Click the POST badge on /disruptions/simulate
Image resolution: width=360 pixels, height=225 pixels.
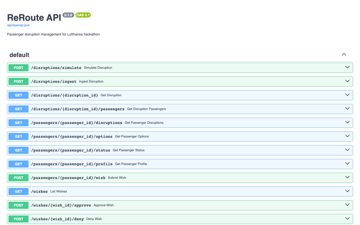(x=18, y=67)
